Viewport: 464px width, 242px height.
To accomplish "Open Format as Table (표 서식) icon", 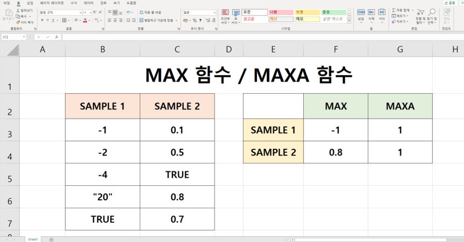I will pyautogui.click(x=235, y=13).
